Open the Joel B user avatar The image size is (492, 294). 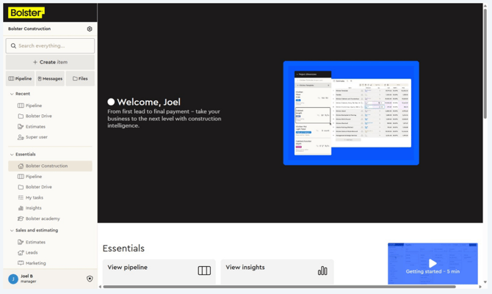pyautogui.click(x=13, y=279)
